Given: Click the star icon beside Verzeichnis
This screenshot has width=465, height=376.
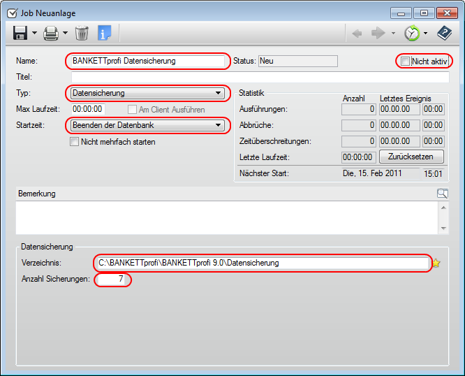Looking at the screenshot, I should 437,263.
